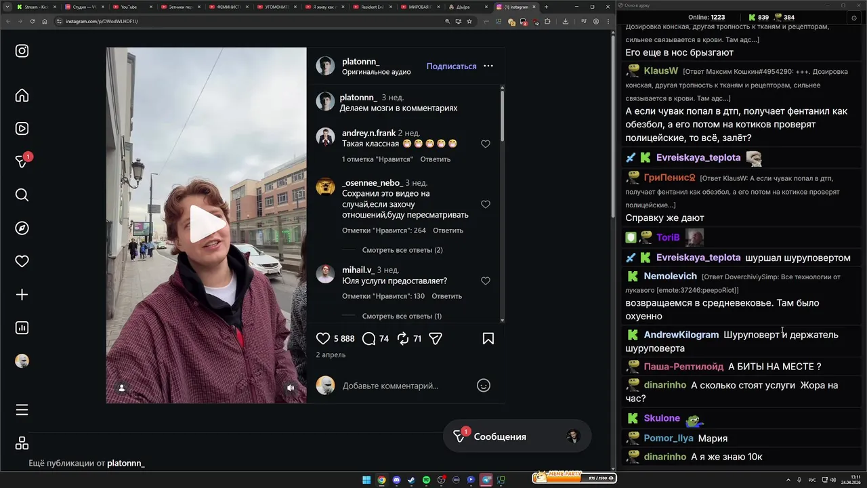This screenshot has width=867, height=488.
Task: Switch to the МИРОВАЯ browser tab
Action: tap(420, 7)
